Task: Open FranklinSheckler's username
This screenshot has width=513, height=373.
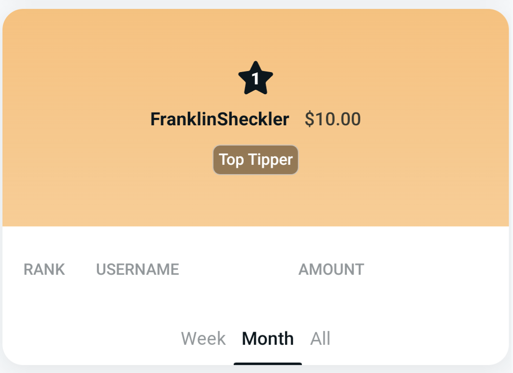Action: (219, 119)
